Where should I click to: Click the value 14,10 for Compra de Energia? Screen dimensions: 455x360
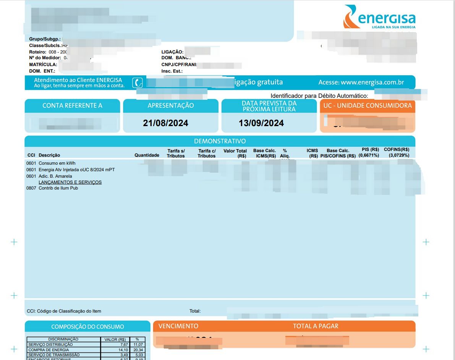point(123,350)
